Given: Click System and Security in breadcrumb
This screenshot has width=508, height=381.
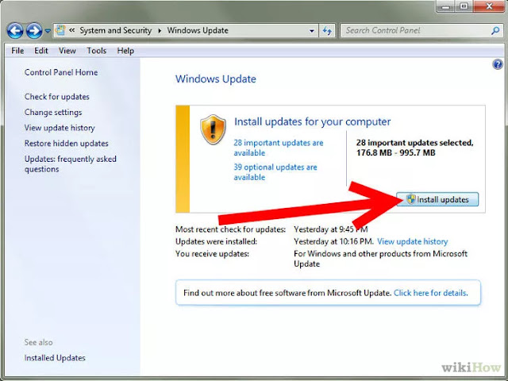Looking at the screenshot, I should (x=116, y=30).
